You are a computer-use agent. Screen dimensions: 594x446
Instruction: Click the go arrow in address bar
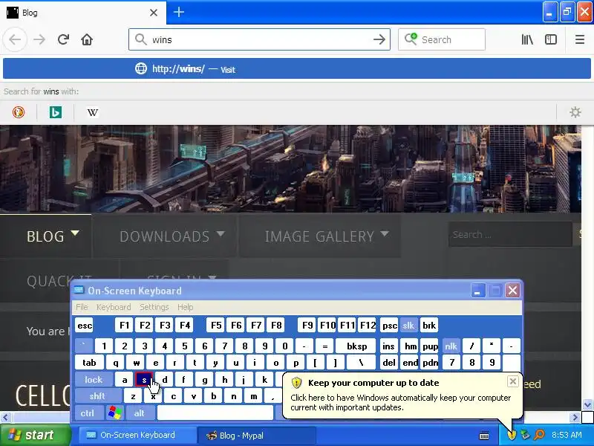(x=379, y=39)
